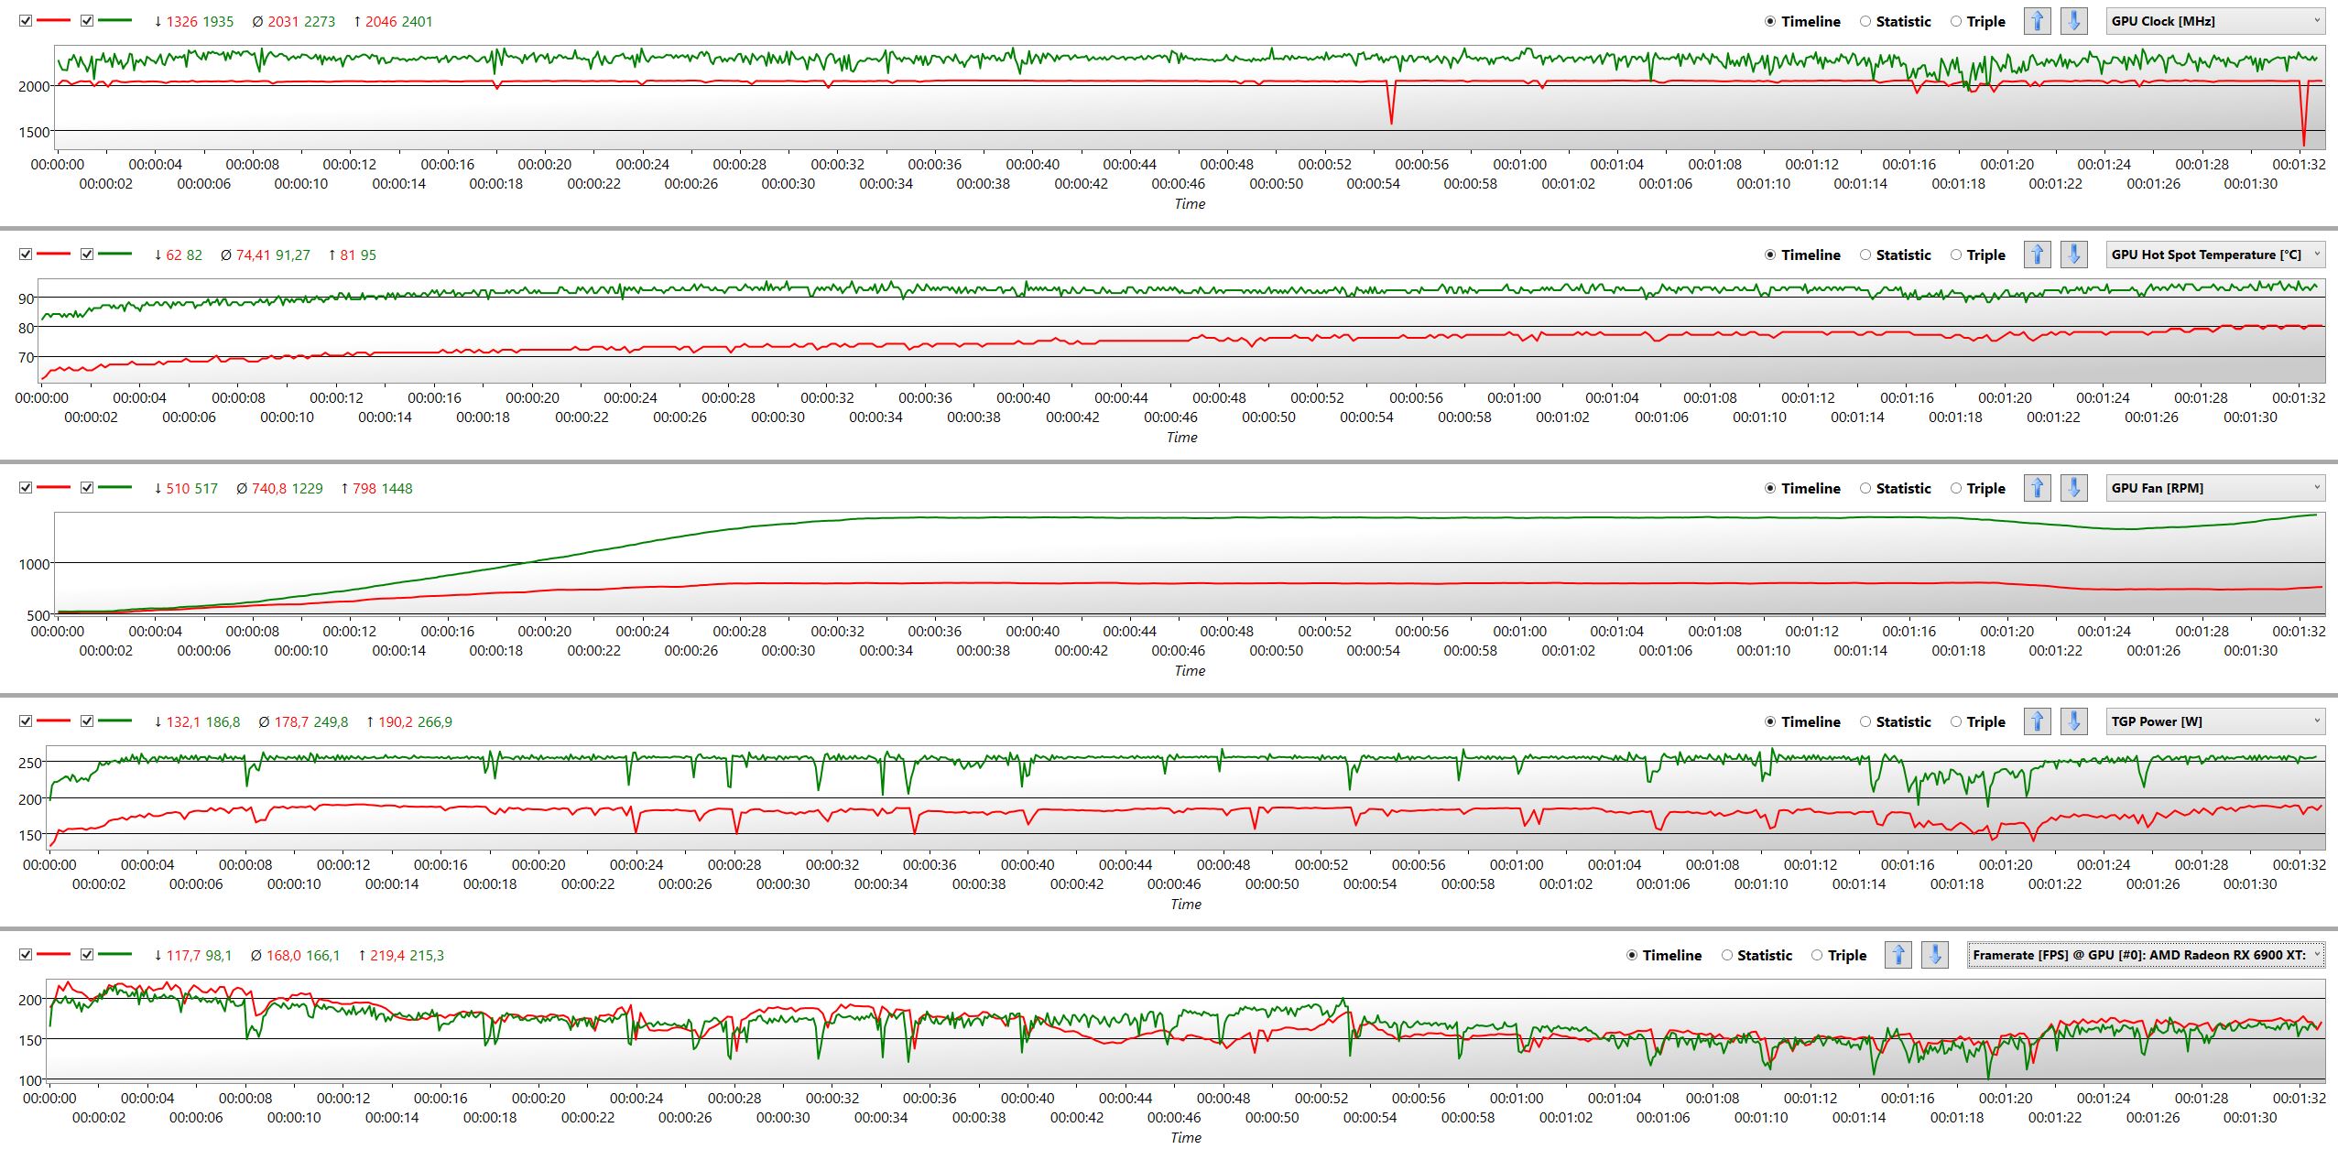Screen dimensions: 2338x1149
Task: Click the up arrow in GPU Clock panel
Action: click(x=2037, y=21)
